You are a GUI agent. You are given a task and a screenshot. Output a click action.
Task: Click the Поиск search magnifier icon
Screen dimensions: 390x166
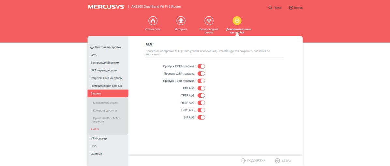tap(270, 7)
